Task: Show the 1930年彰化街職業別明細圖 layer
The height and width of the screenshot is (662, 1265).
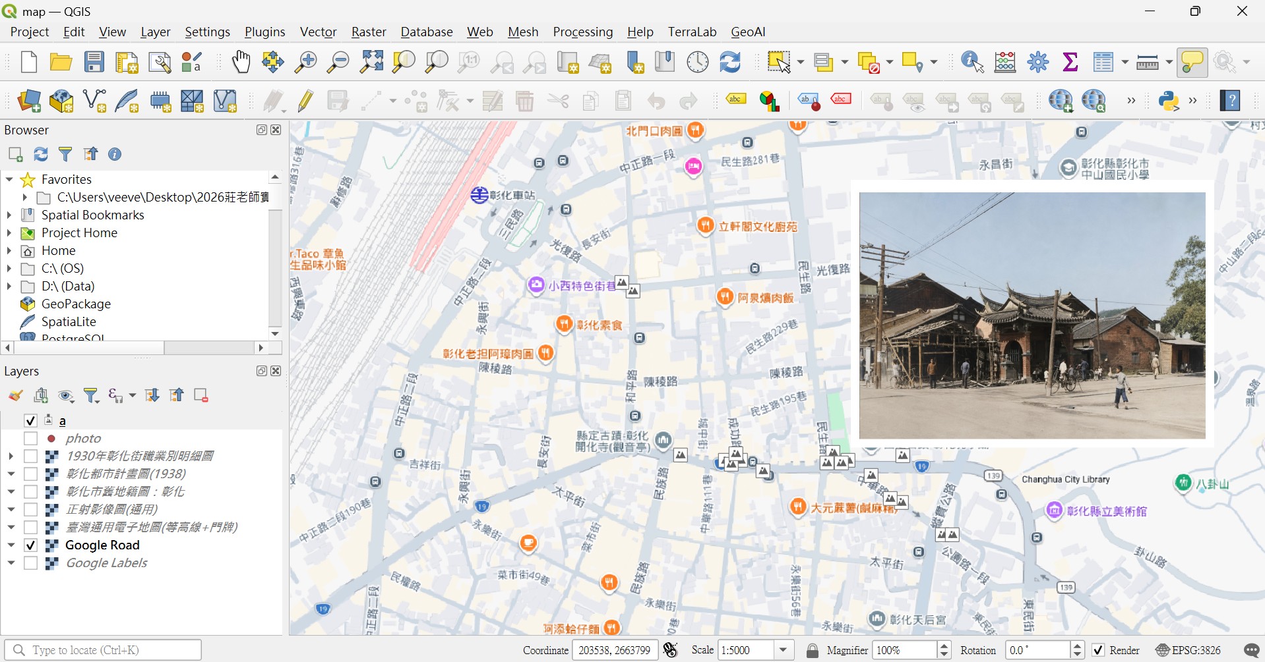Action: pos(30,456)
